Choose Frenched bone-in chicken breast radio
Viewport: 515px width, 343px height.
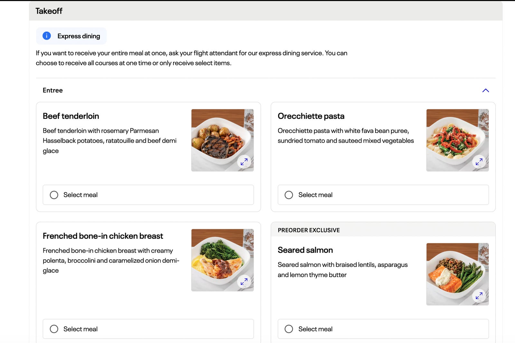click(x=54, y=329)
